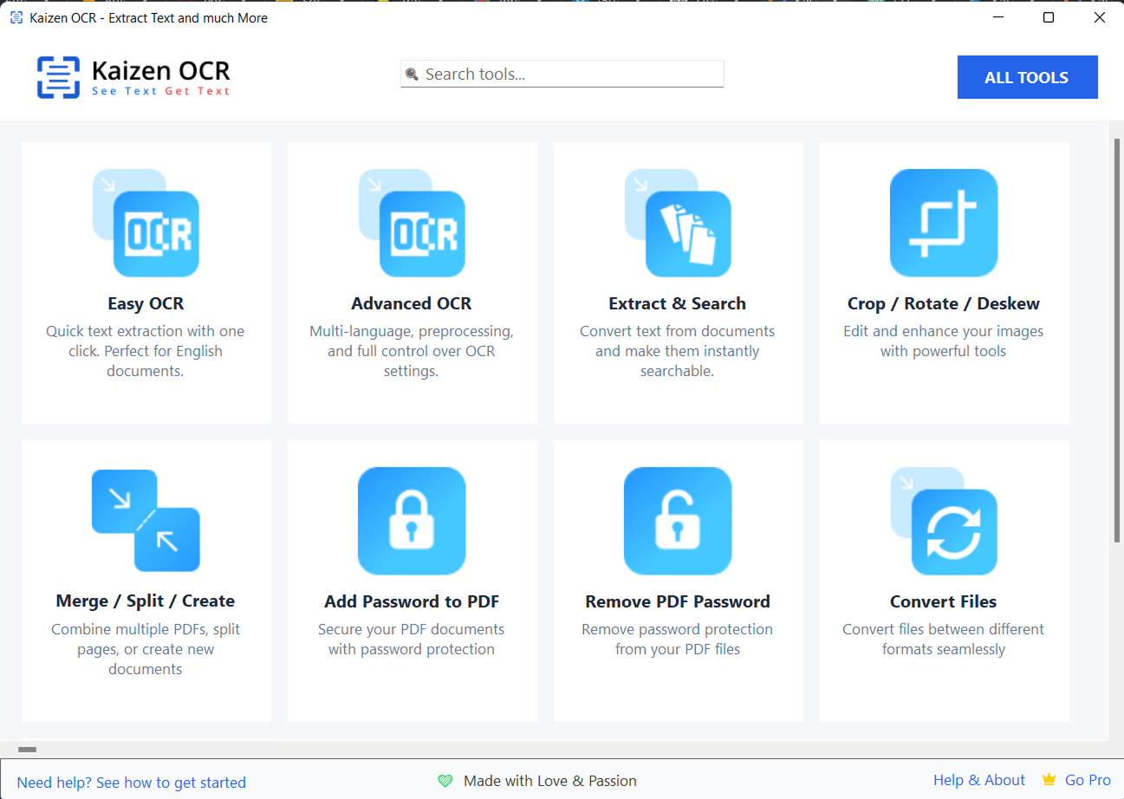The image size is (1124, 799).
Task: Open the Remove PDF Password unlocked padlock icon
Action: click(x=678, y=521)
